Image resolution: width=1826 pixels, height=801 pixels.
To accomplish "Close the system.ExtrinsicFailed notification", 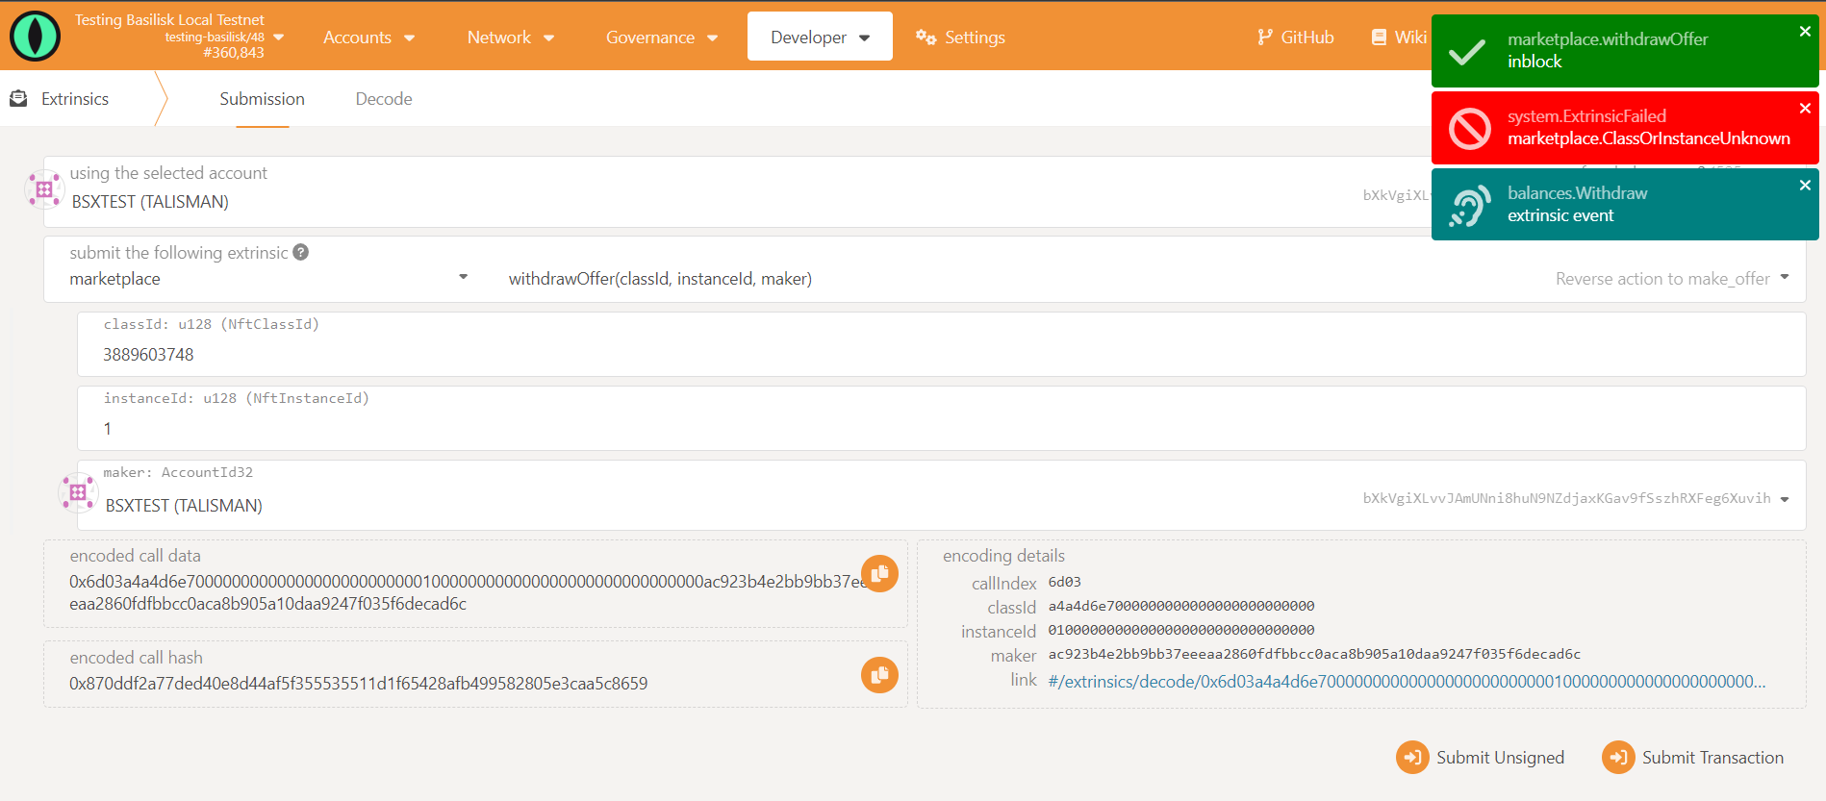I will 1805,109.
